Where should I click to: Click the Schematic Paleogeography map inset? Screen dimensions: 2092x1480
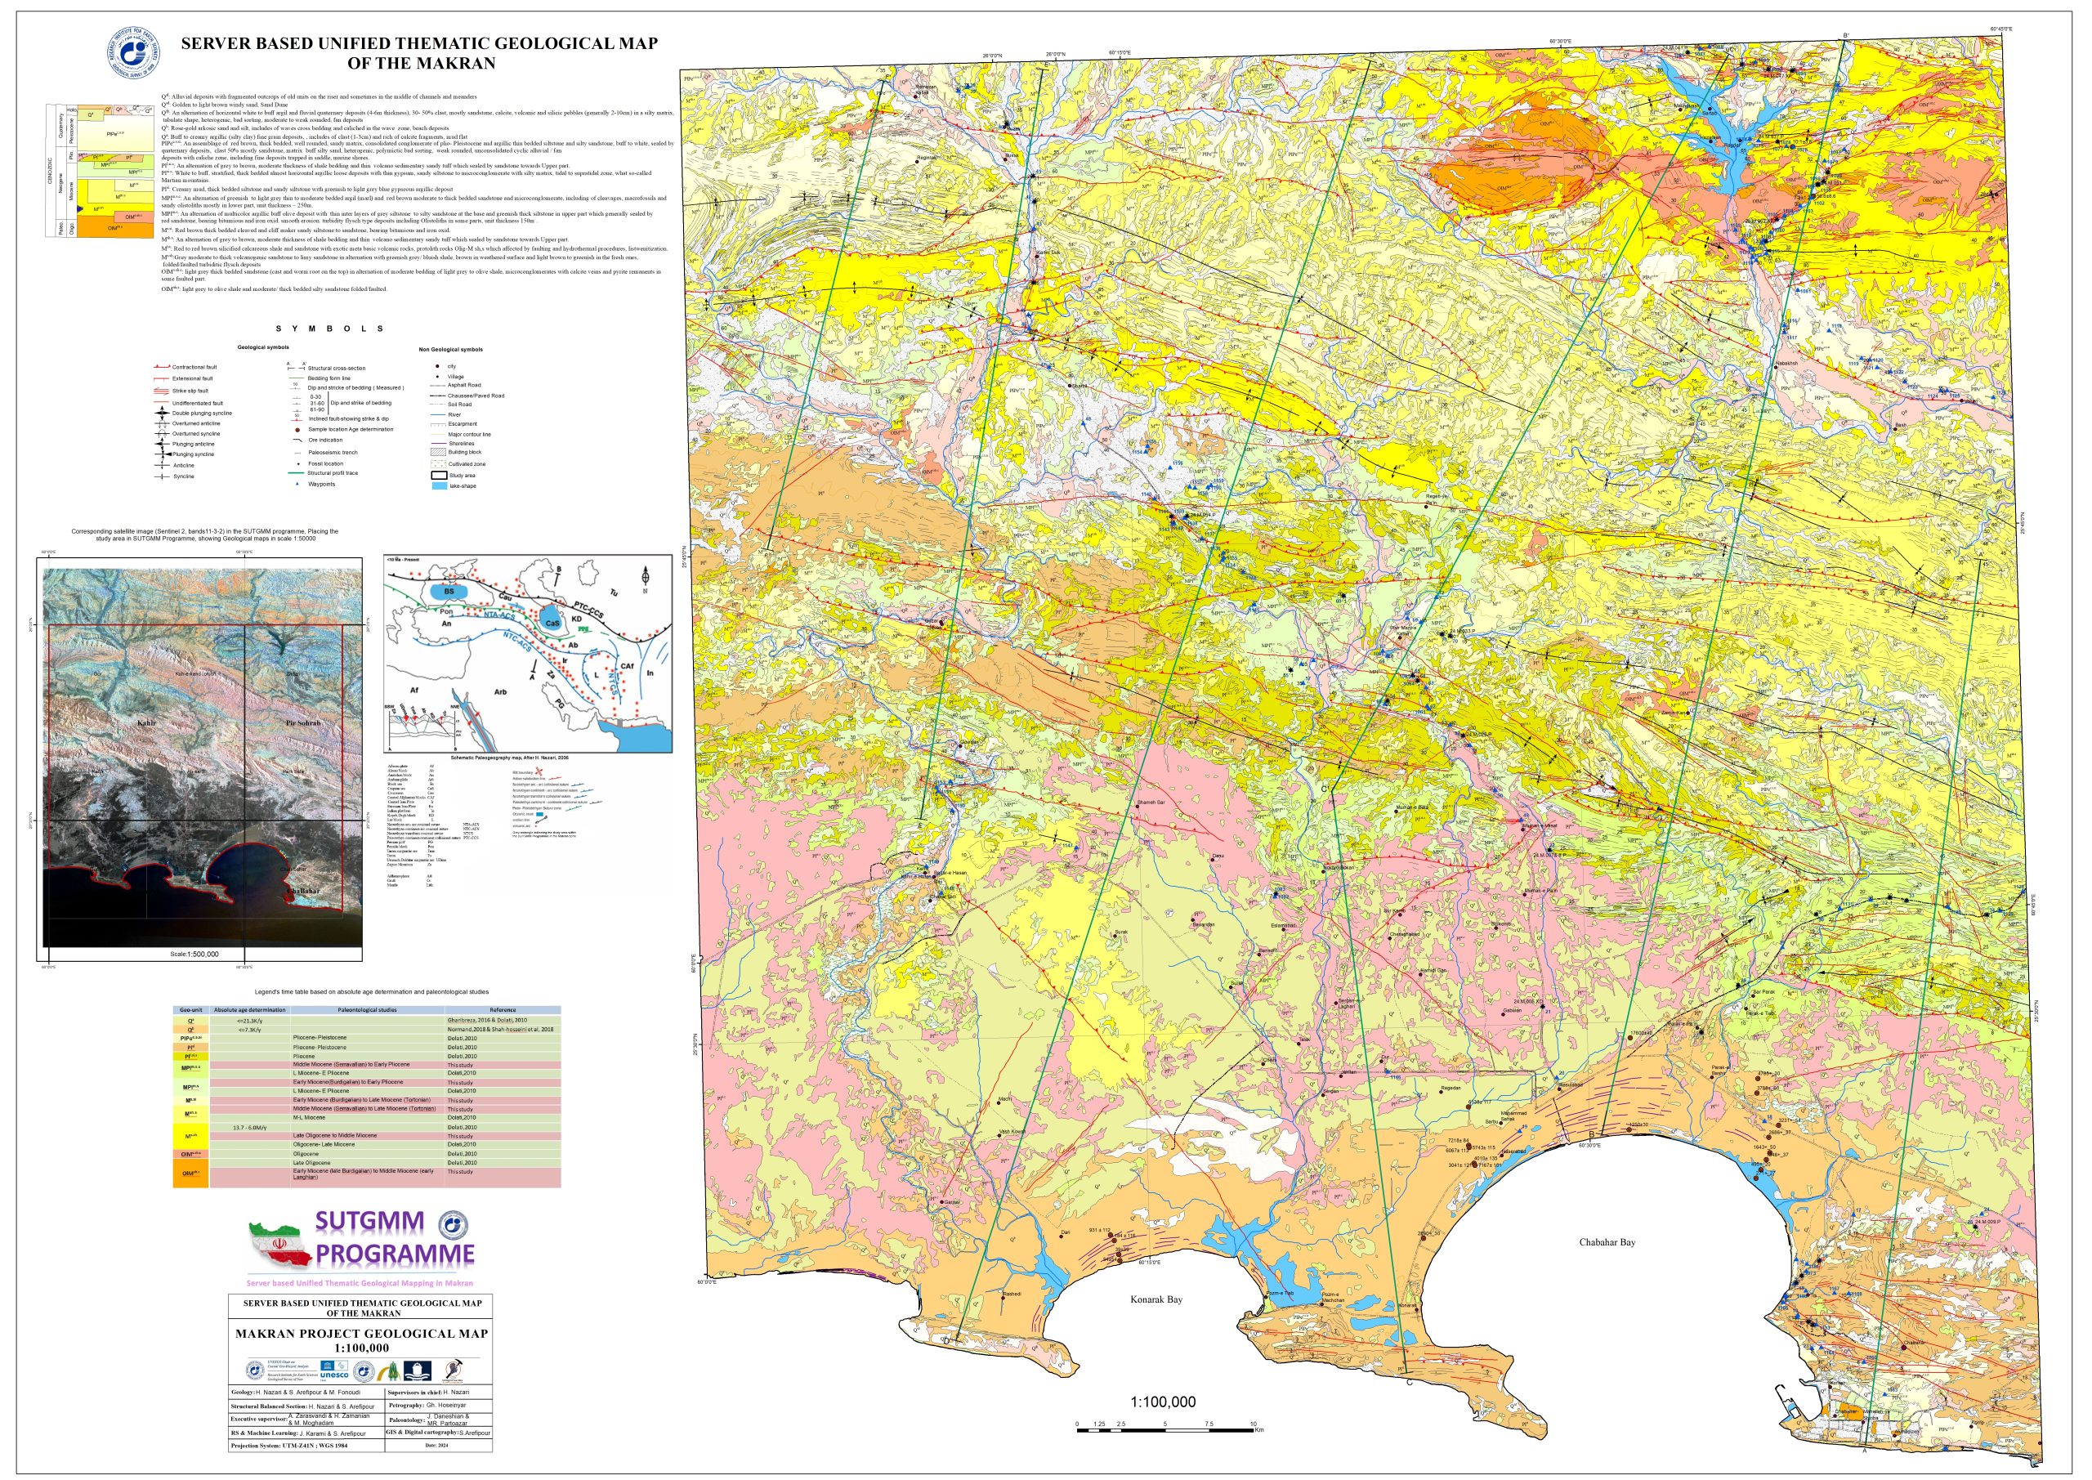pos(529,652)
